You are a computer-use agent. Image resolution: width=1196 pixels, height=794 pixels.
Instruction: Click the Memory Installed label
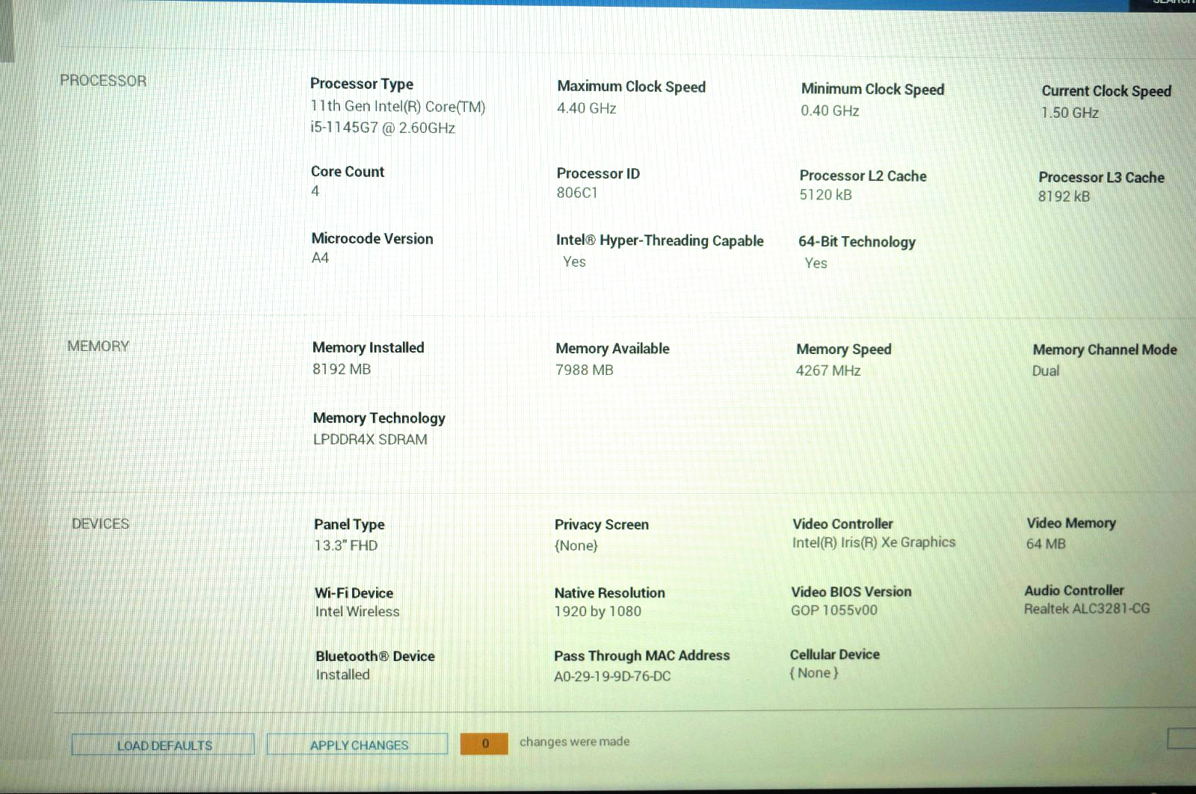pyautogui.click(x=368, y=348)
